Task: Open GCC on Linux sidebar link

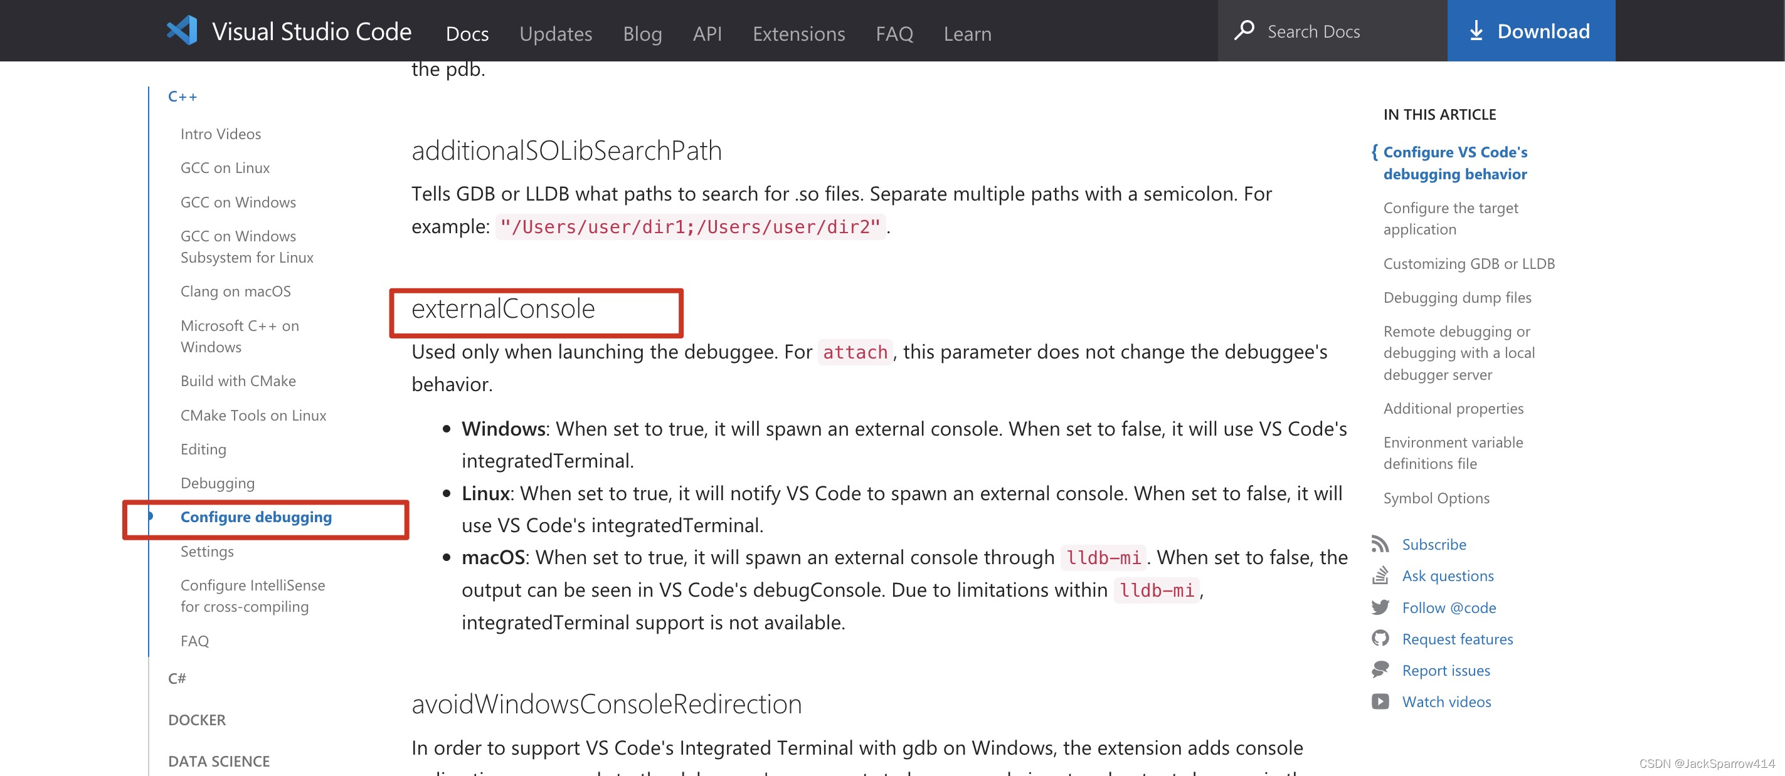Action: click(x=225, y=167)
